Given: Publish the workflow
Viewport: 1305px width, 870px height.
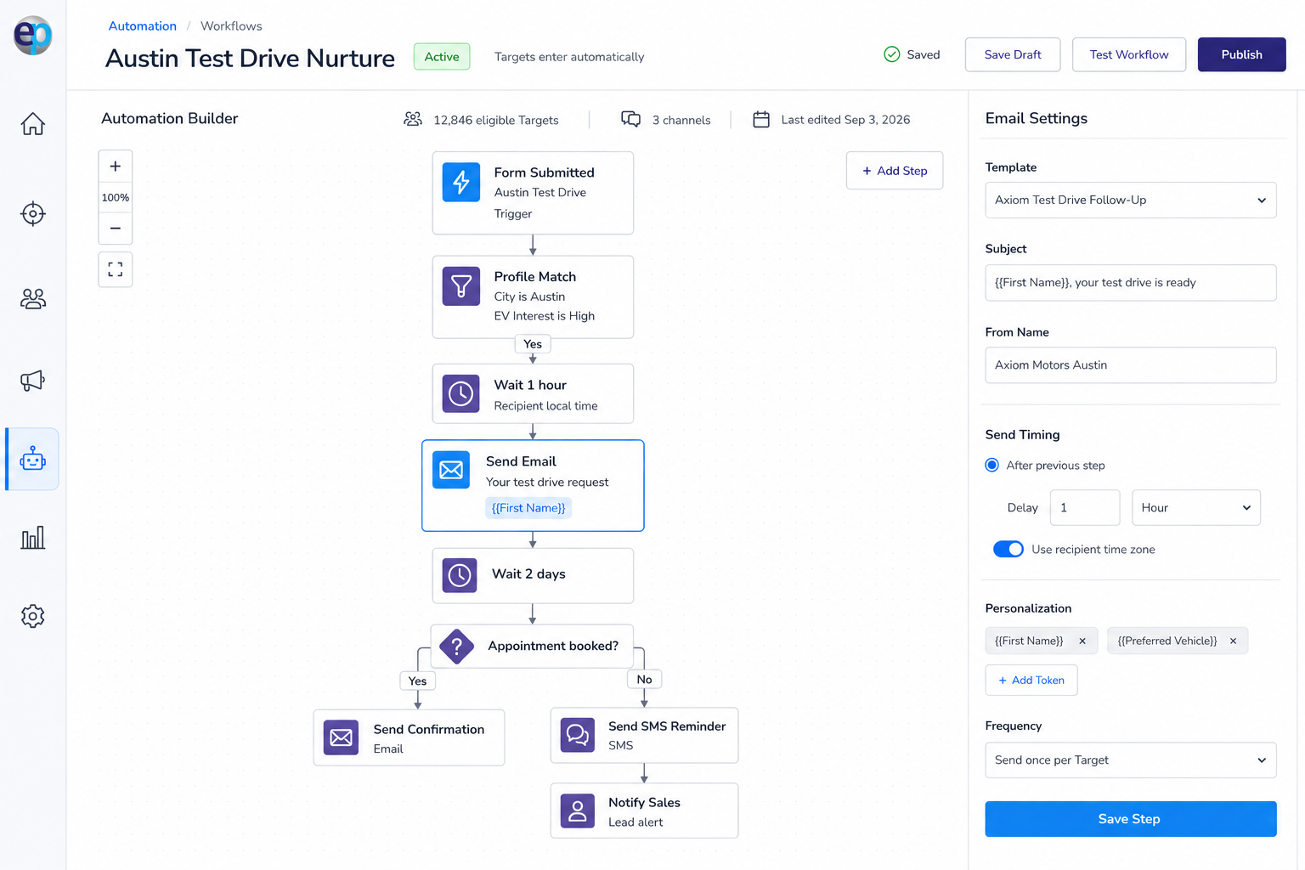Looking at the screenshot, I should tap(1241, 54).
